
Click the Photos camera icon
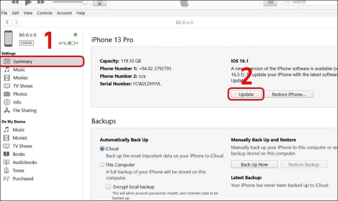(x=7, y=94)
